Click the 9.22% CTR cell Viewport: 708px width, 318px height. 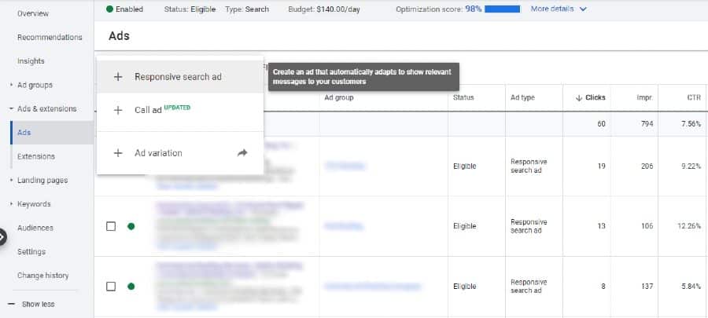click(x=691, y=166)
